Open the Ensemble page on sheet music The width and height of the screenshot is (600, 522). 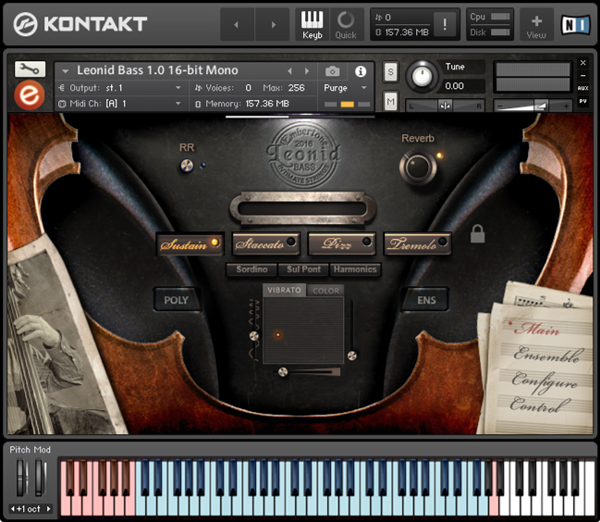pos(549,354)
